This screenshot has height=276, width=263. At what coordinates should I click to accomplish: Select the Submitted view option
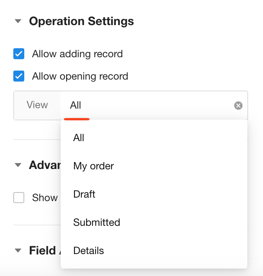point(97,222)
